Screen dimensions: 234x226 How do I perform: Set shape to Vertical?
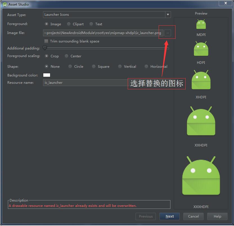[x=120, y=67]
